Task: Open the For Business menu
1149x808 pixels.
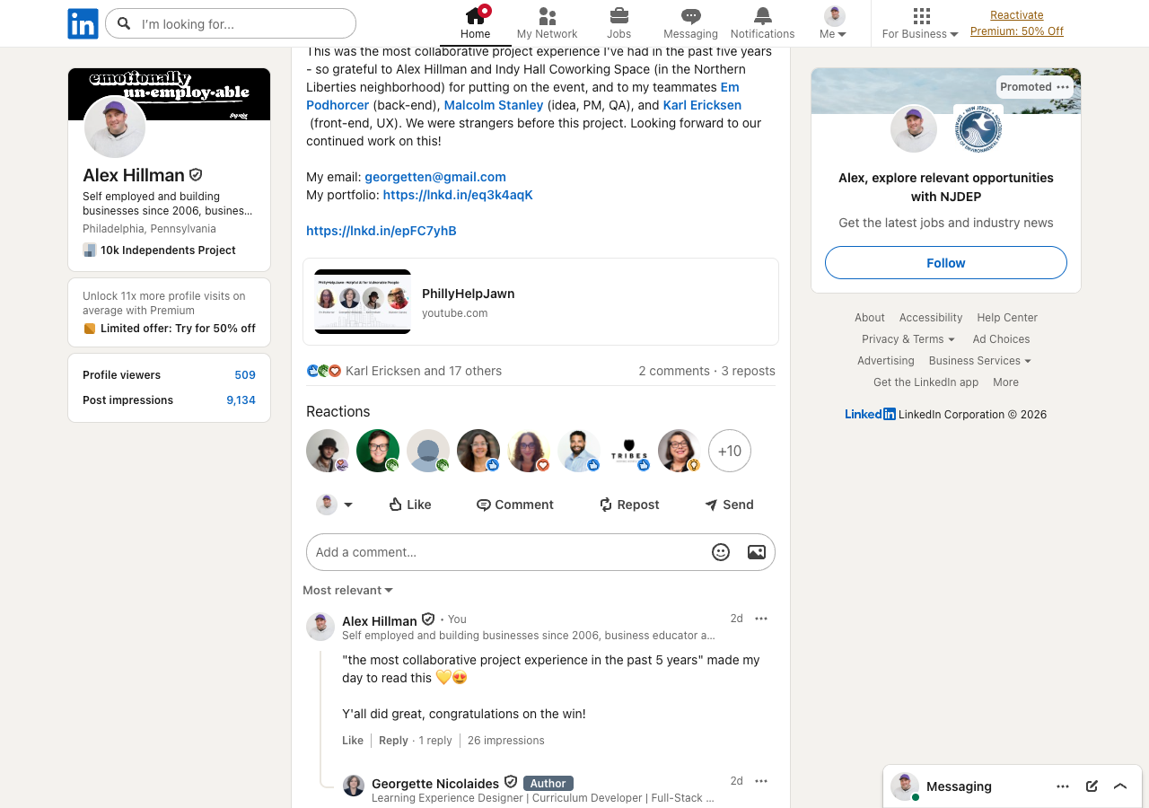Action: pos(920,23)
